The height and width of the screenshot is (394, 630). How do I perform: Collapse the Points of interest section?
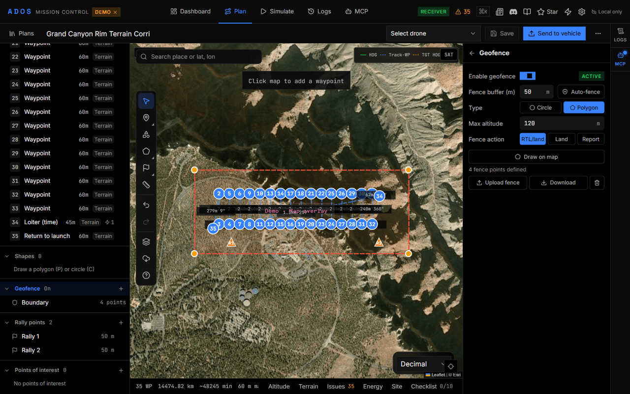click(7, 370)
